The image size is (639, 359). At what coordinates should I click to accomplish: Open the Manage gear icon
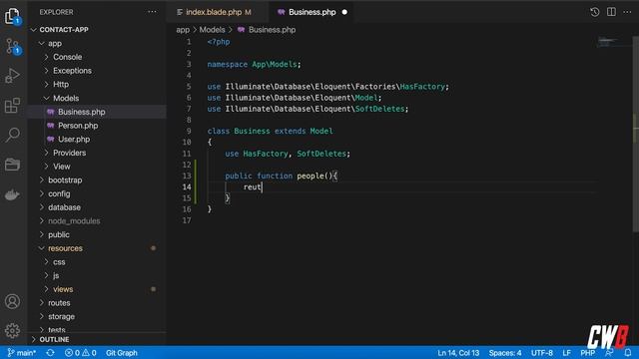click(x=12, y=330)
